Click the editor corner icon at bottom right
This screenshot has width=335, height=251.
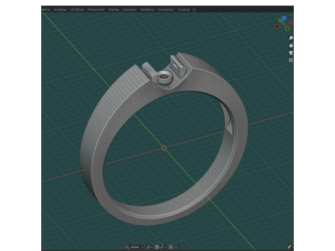tap(290, 247)
